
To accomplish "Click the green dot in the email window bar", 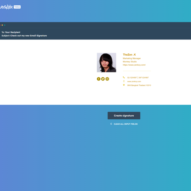I will point(5,25).
